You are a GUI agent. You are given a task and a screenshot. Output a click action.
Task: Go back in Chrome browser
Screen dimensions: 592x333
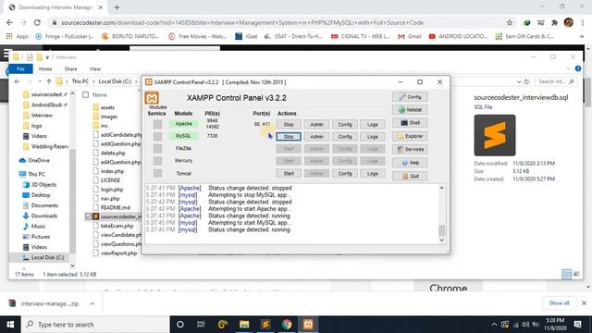pos(10,22)
